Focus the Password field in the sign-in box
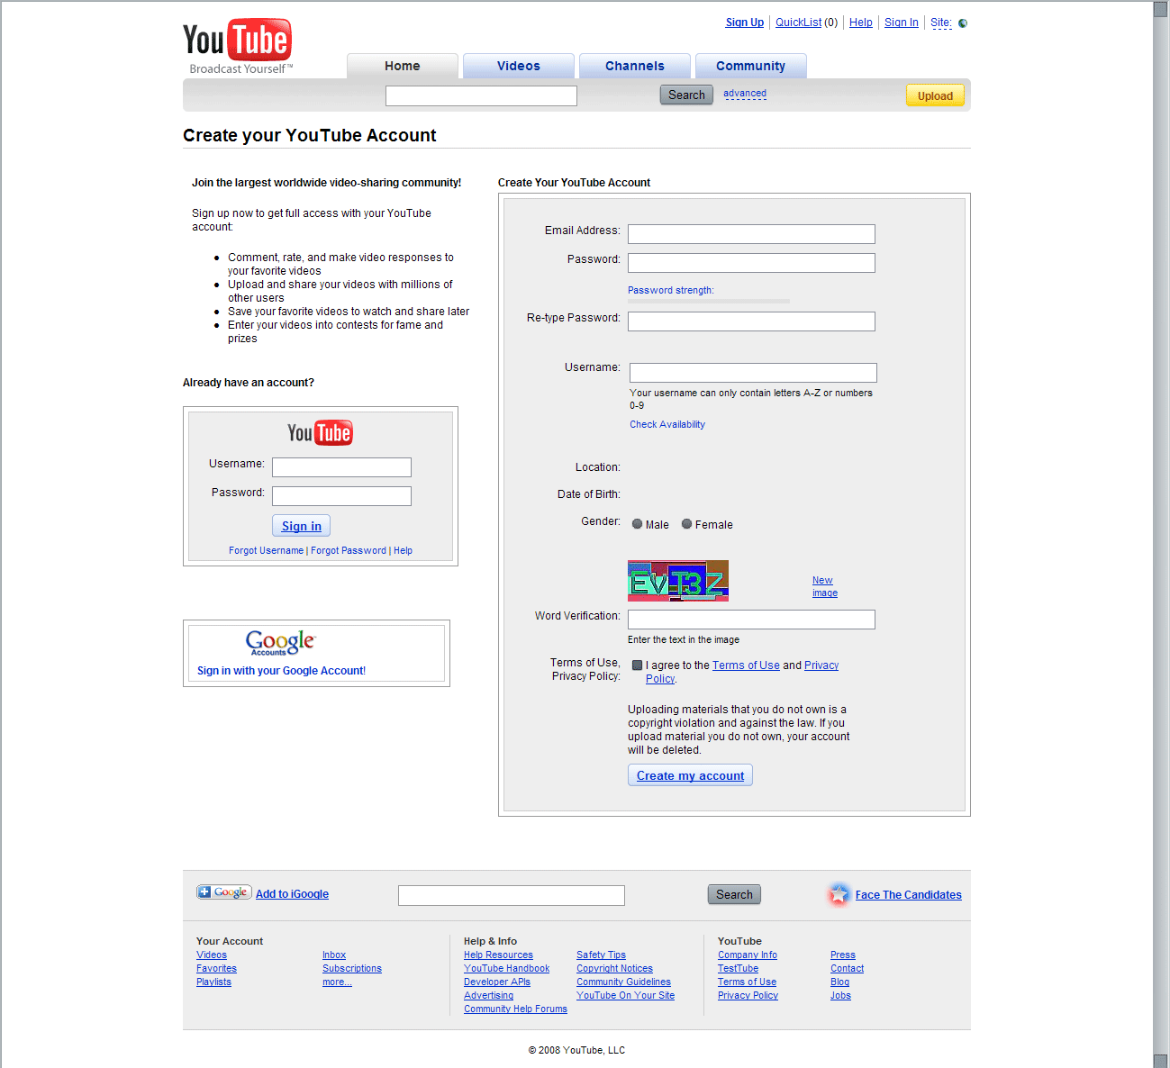The height and width of the screenshot is (1068, 1170). pos(341,496)
